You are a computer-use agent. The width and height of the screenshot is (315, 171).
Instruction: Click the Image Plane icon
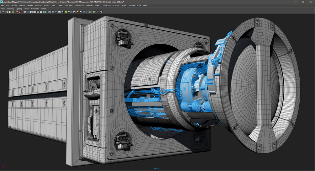(x=13, y=12)
